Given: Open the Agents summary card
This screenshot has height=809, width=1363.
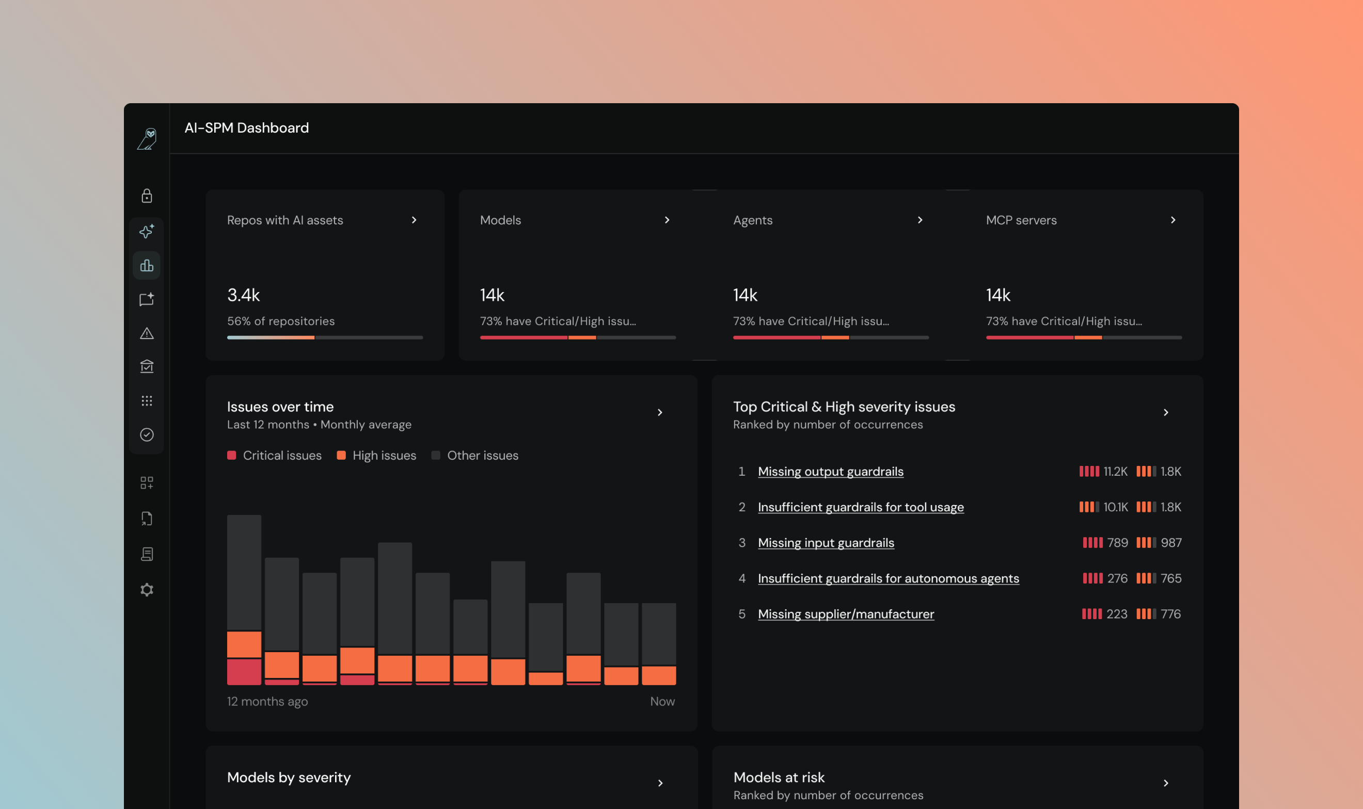Looking at the screenshot, I should 830,275.
